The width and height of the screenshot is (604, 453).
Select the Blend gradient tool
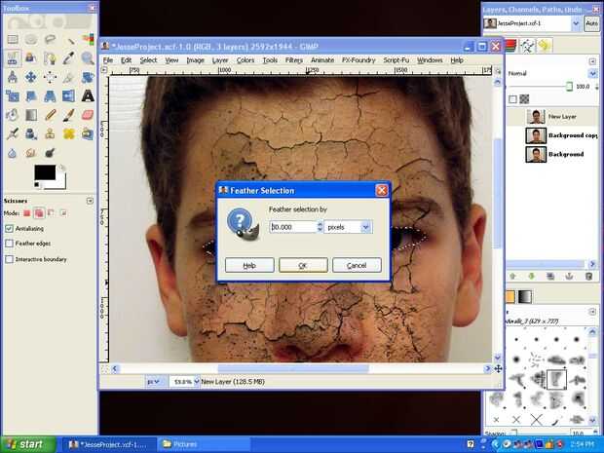pos(31,115)
